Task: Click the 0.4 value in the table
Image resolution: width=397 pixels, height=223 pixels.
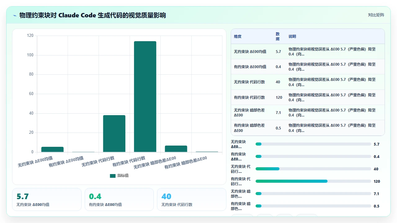Action: [278, 67]
